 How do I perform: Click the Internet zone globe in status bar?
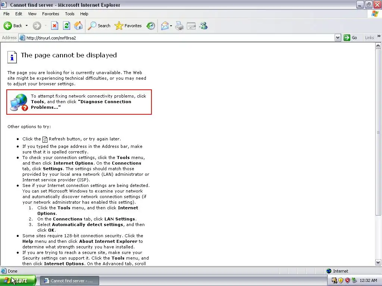click(329, 271)
